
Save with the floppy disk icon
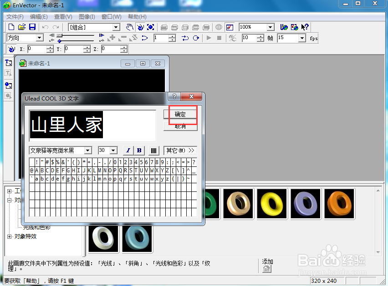click(32, 27)
